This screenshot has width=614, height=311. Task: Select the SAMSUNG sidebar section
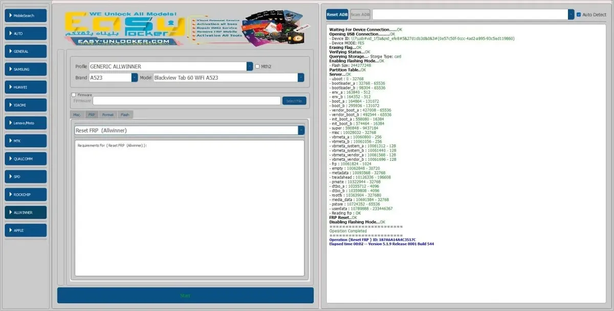(x=26, y=69)
